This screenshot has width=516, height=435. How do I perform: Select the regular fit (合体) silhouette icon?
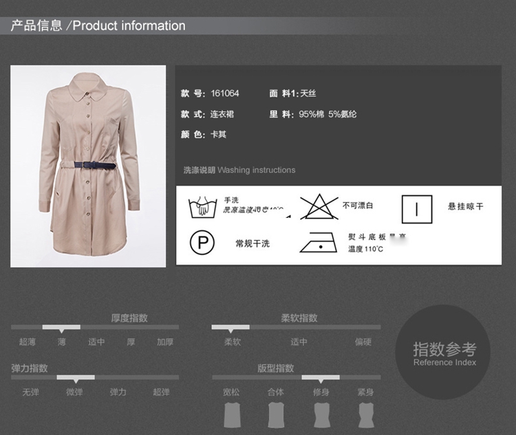tap(276, 415)
